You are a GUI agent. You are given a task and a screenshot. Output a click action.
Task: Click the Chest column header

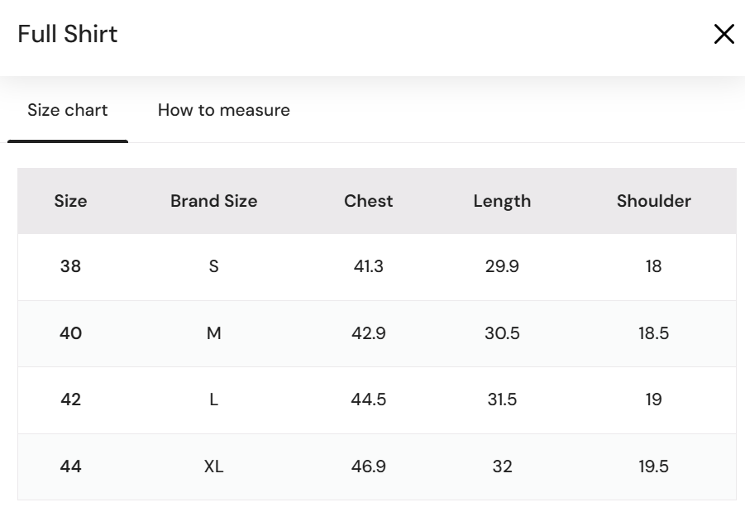click(368, 201)
